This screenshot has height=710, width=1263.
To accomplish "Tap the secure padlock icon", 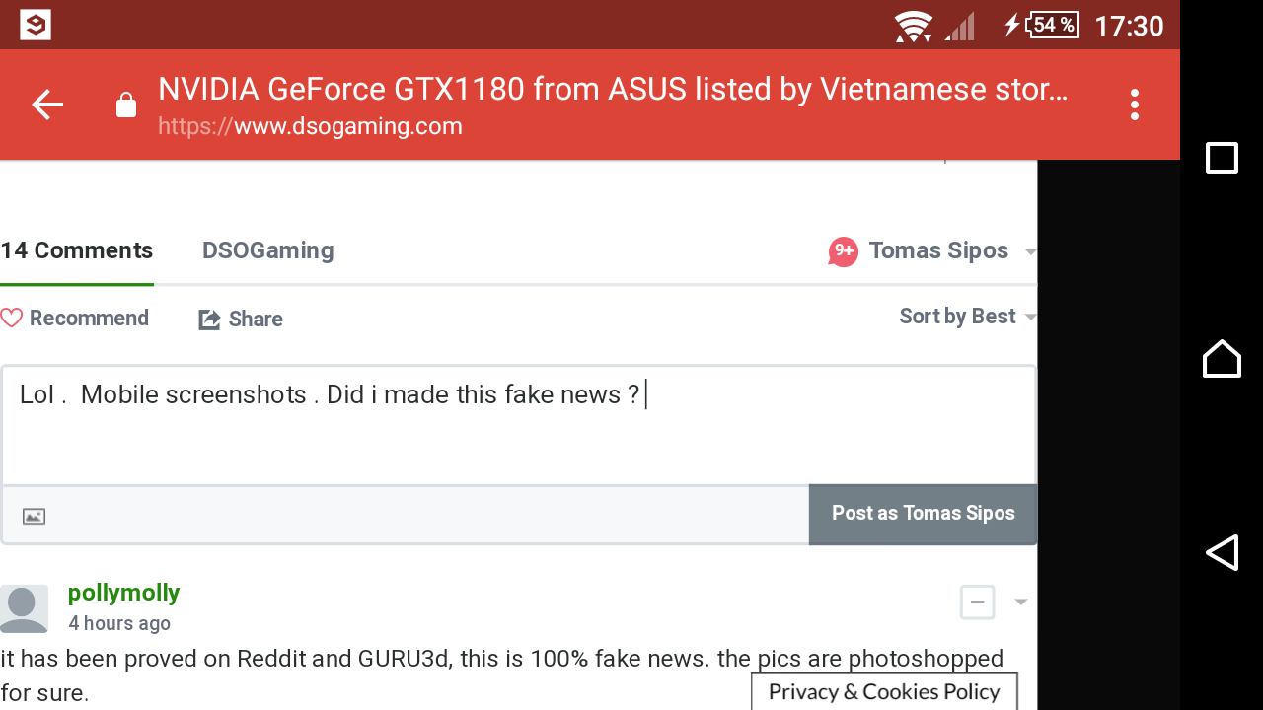I will pos(126,106).
